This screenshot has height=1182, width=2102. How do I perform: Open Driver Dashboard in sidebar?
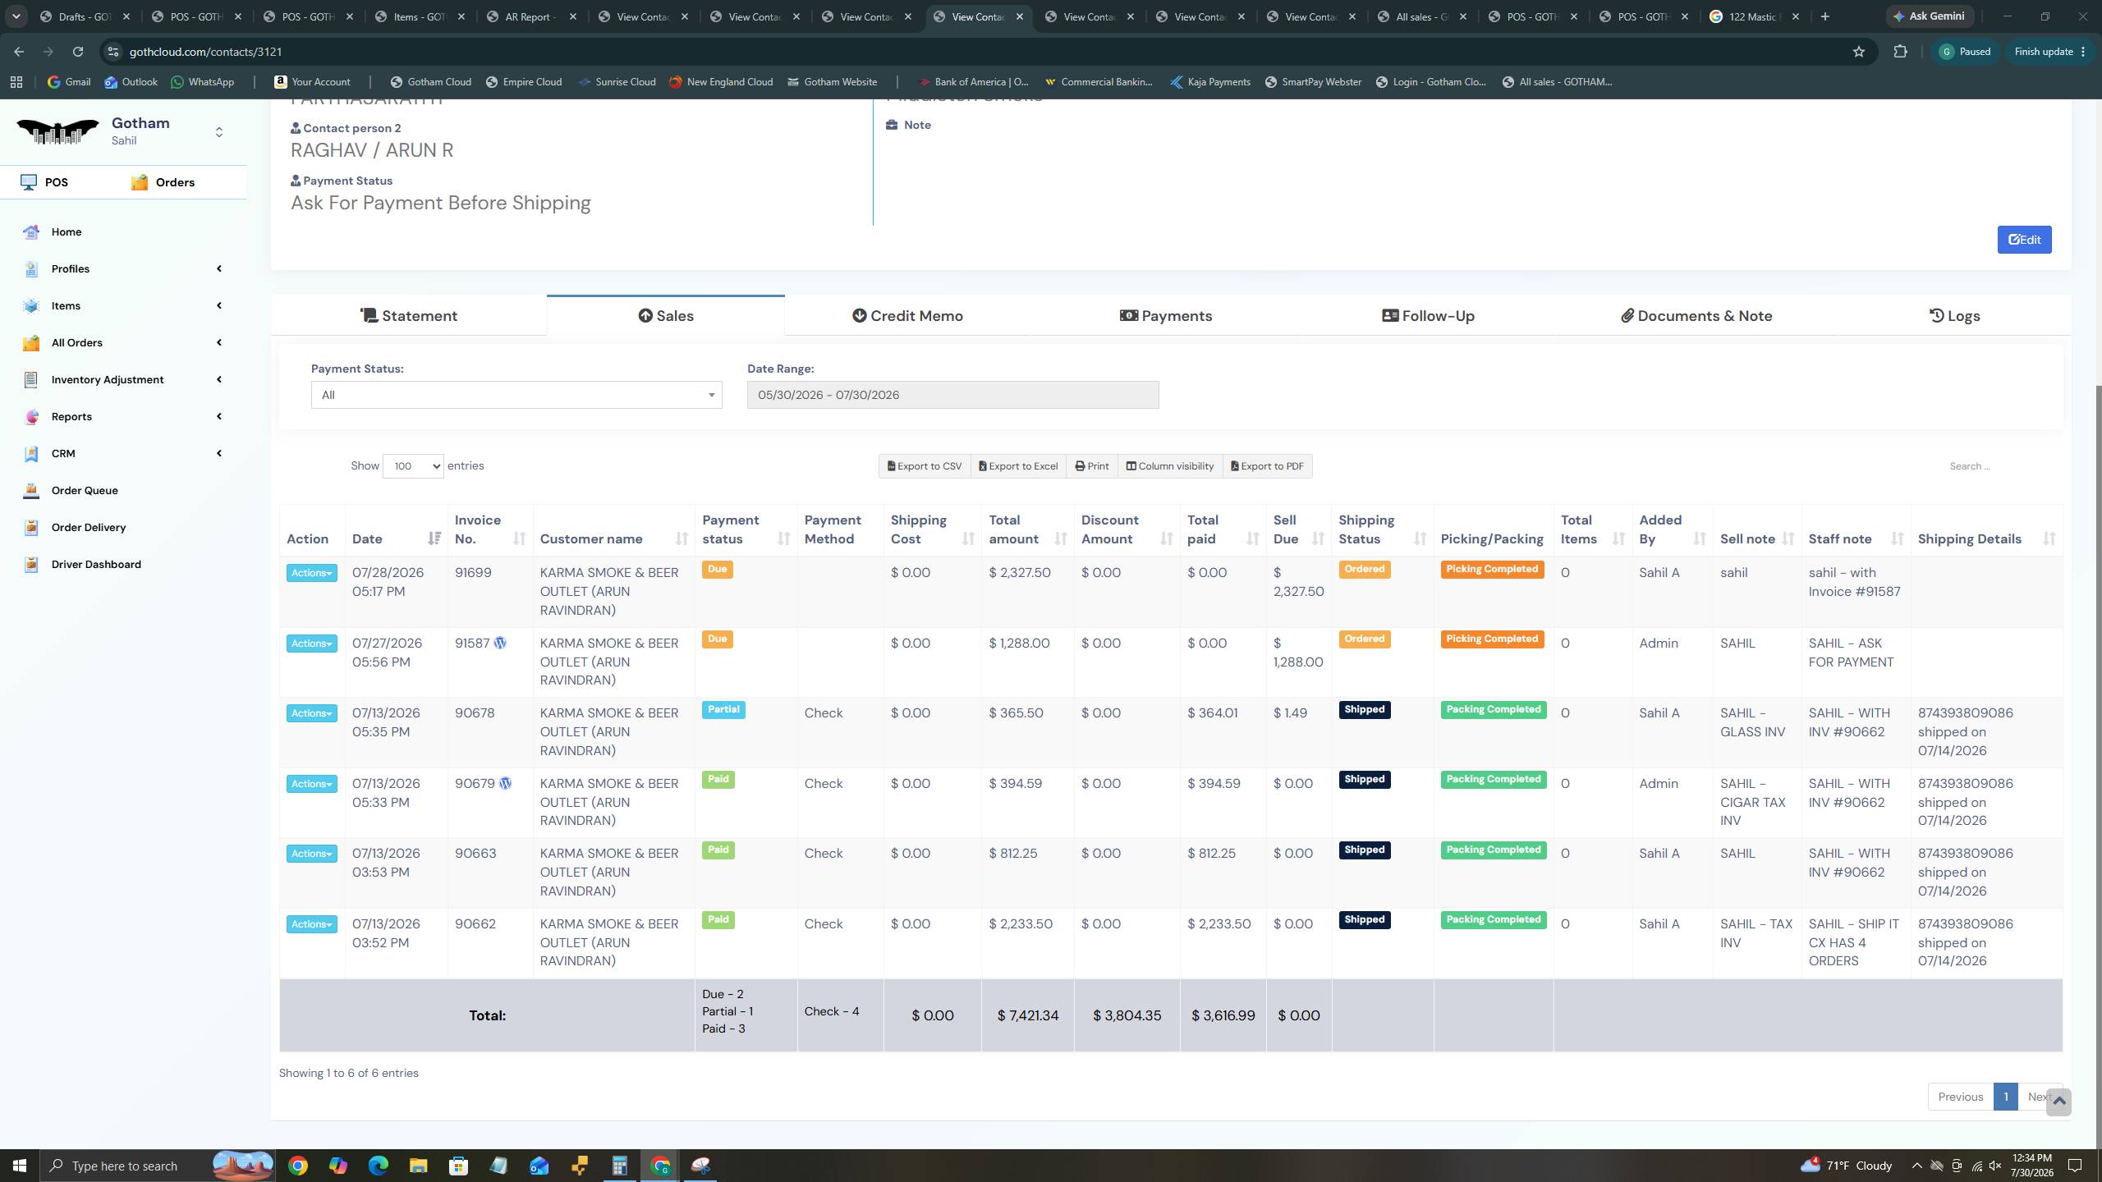pos(96,564)
